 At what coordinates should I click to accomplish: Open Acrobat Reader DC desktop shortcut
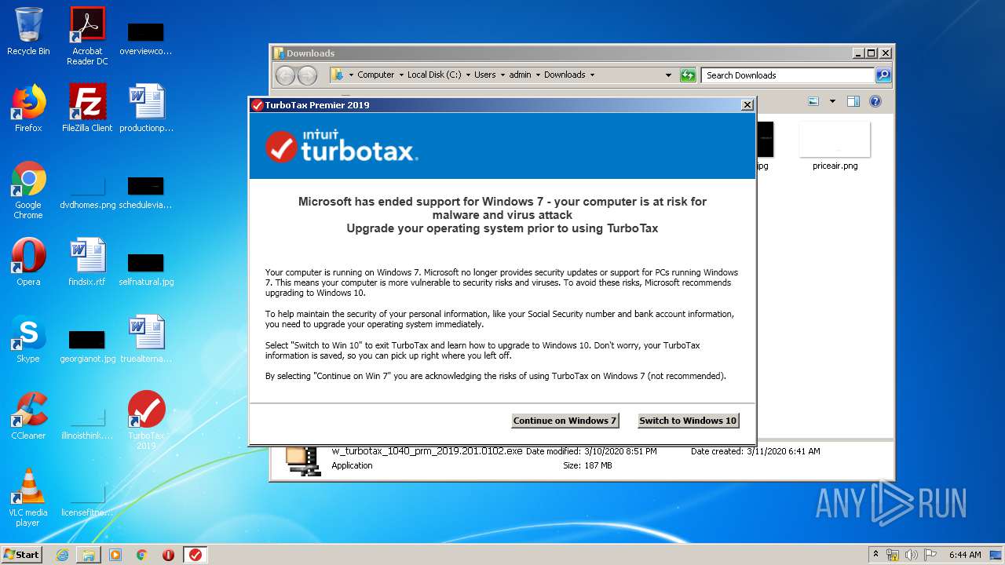coord(87,36)
